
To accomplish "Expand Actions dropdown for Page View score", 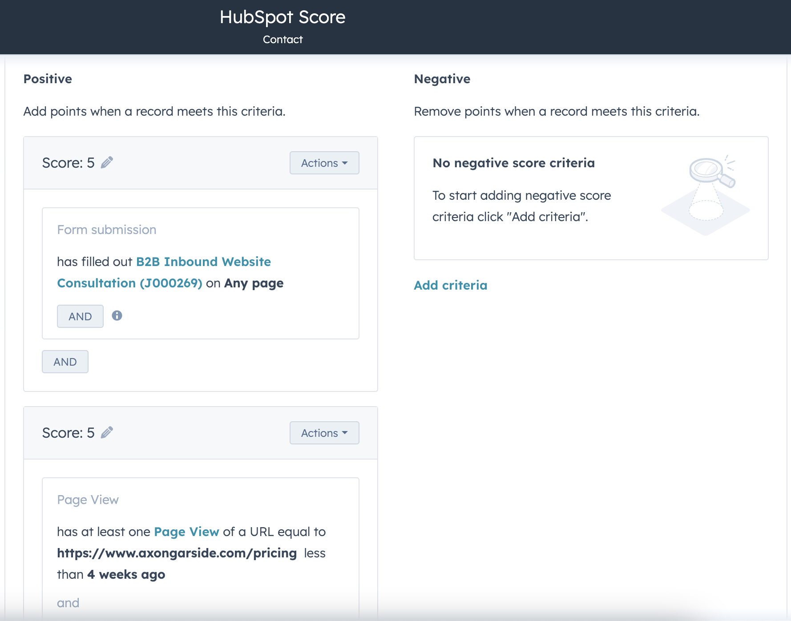I will (x=324, y=433).
